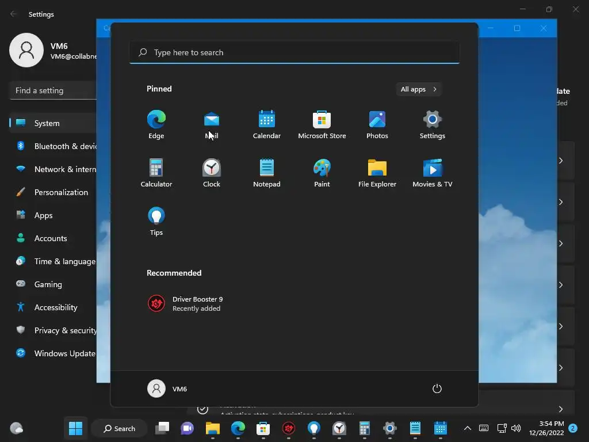Switch to Calculator on taskbar

pos(364,428)
